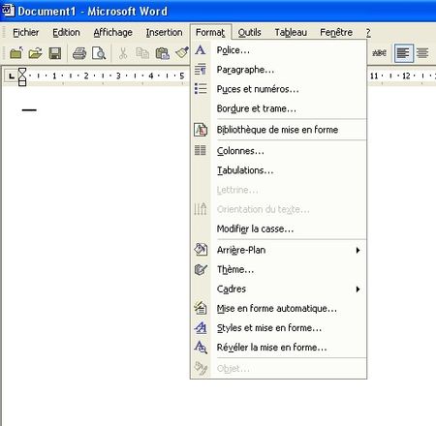Click the Print toolbar icon
The width and height of the screenshot is (436, 426).
79,53
